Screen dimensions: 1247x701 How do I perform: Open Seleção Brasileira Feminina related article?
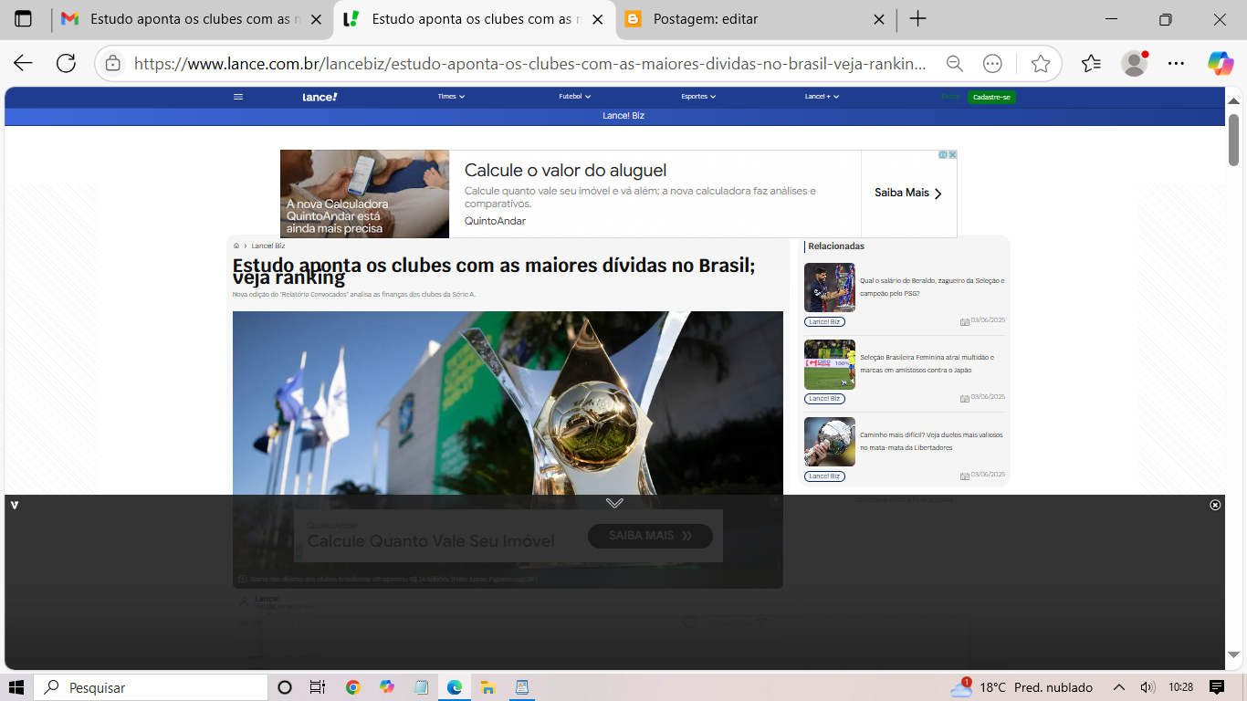(x=927, y=364)
